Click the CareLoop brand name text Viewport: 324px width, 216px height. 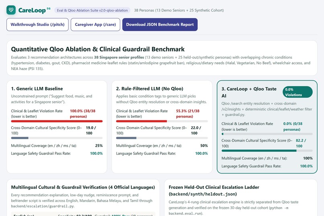click(32, 10)
